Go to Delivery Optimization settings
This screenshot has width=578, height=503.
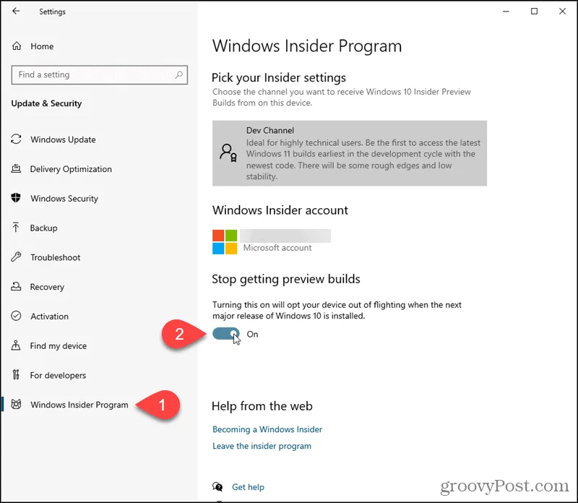coord(71,169)
